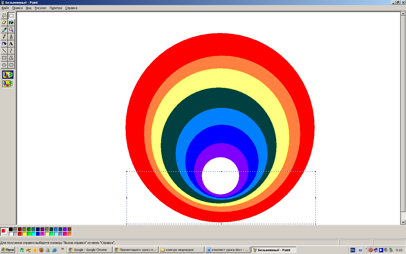Launch Internet Explorer from quick launch
This screenshot has height=254, width=406.
tap(54, 250)
